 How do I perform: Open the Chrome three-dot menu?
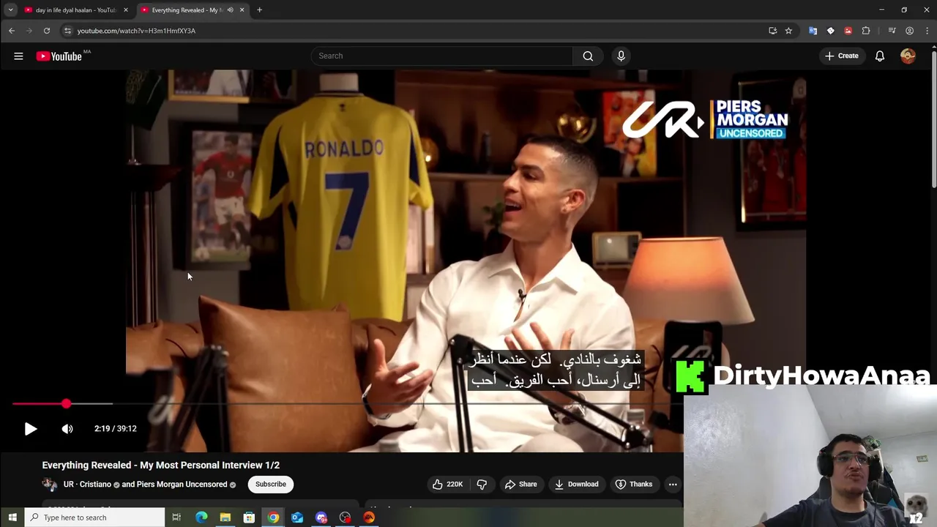(x=927, y=31)
